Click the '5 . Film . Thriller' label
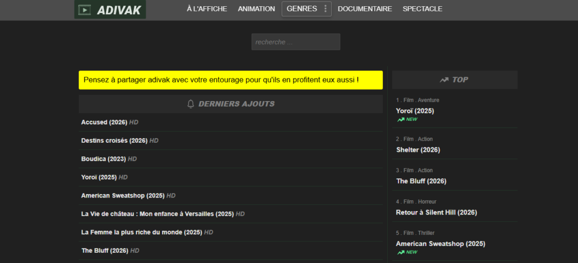Screen dimensions: 578x263 (415, 233)
